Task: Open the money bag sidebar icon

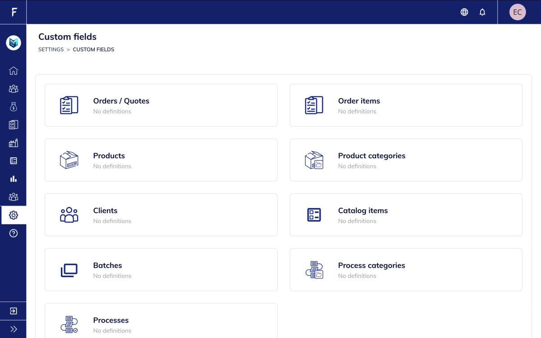Action: [14, 107]
